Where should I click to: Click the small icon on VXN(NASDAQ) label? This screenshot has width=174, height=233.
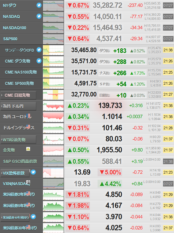click(28, 182)
